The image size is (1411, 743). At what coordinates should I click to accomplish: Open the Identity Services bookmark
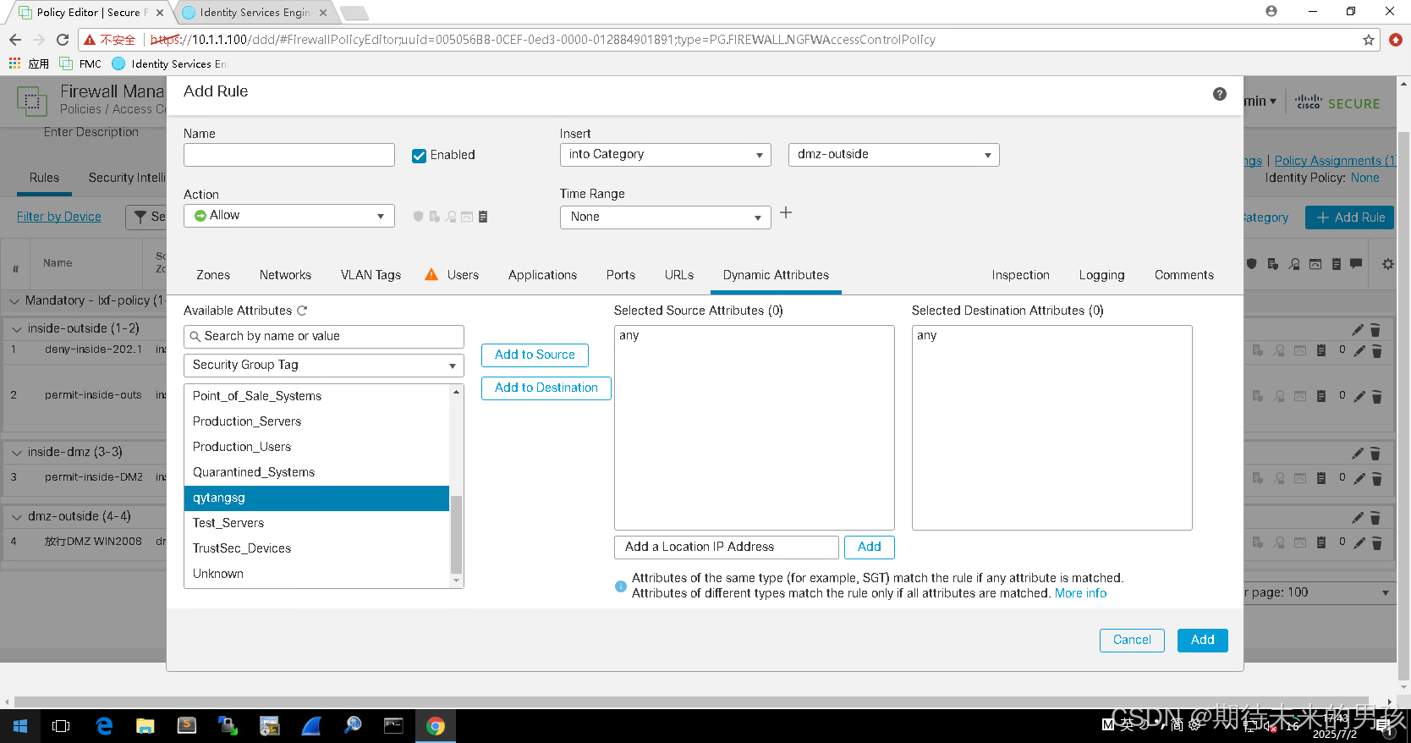(169, 63)
